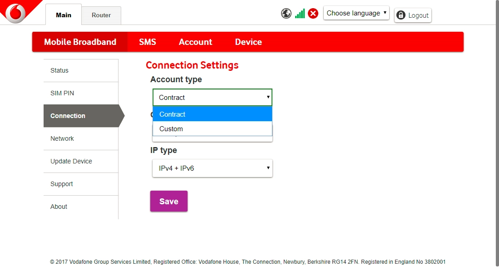Click the Logout button
The image size is (499, 276).
point(413,15)
